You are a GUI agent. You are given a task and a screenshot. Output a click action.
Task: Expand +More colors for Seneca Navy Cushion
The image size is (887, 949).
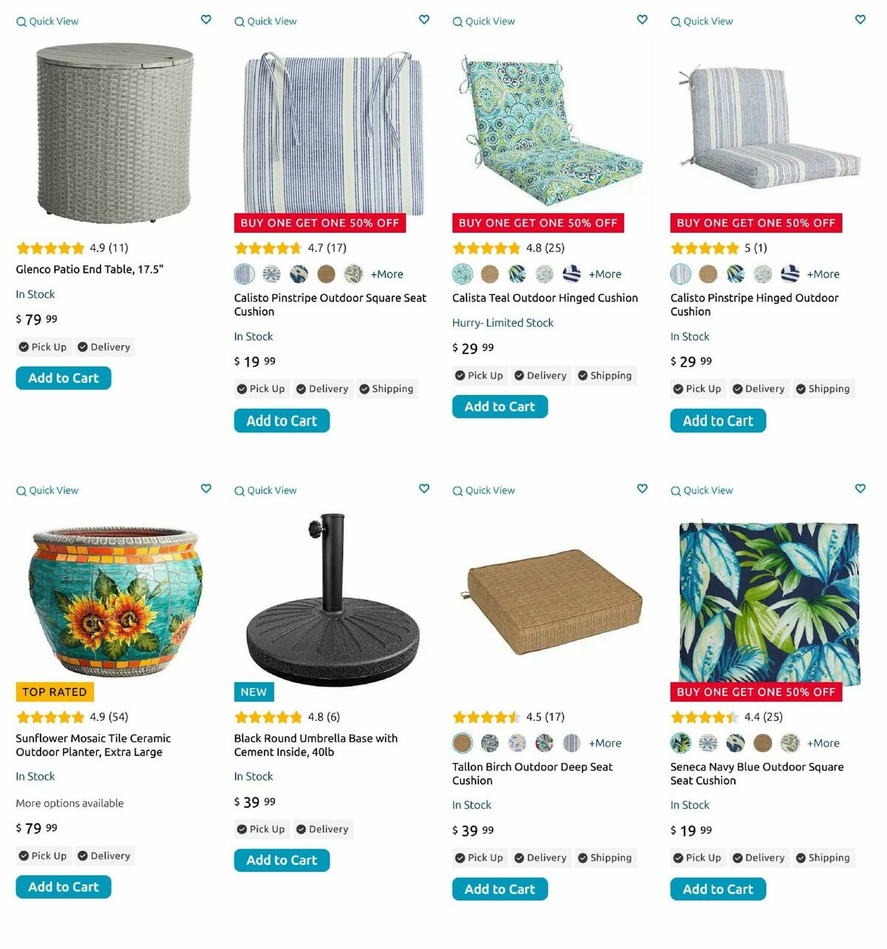(823, 744)
